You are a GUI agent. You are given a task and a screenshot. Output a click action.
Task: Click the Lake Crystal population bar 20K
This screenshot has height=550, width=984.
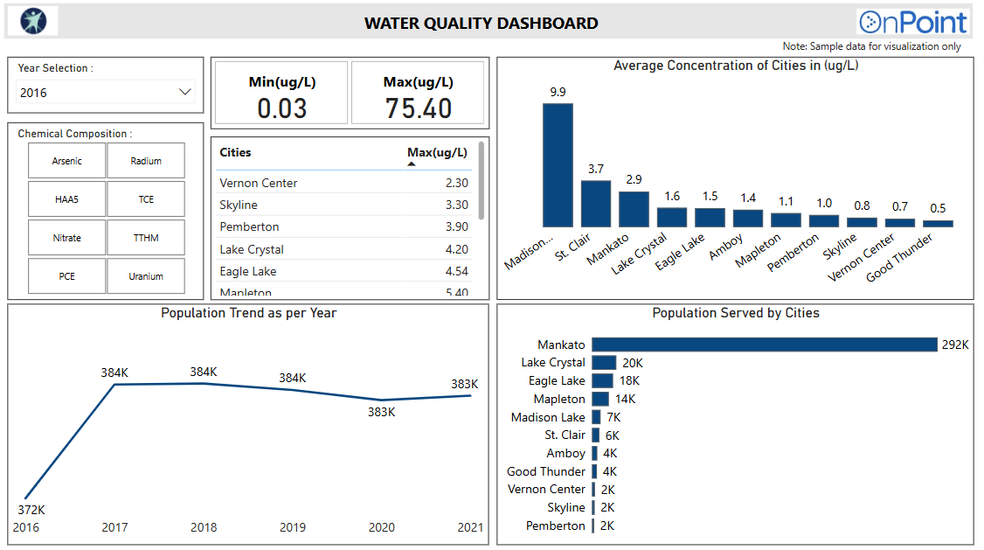point(604,362)
